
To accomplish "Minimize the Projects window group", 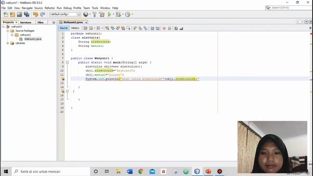I will (54, 22).
